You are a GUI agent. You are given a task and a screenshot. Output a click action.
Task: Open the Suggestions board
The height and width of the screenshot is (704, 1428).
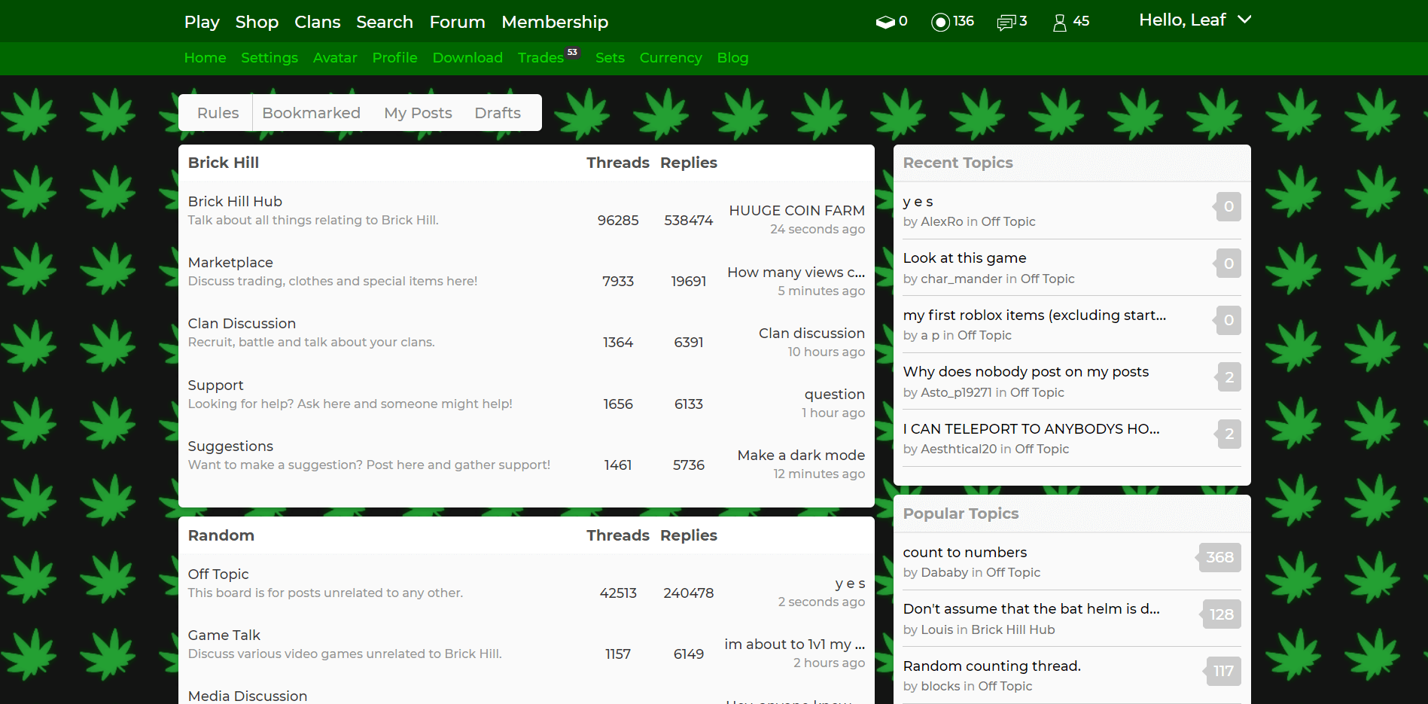[x=230, y=446]
